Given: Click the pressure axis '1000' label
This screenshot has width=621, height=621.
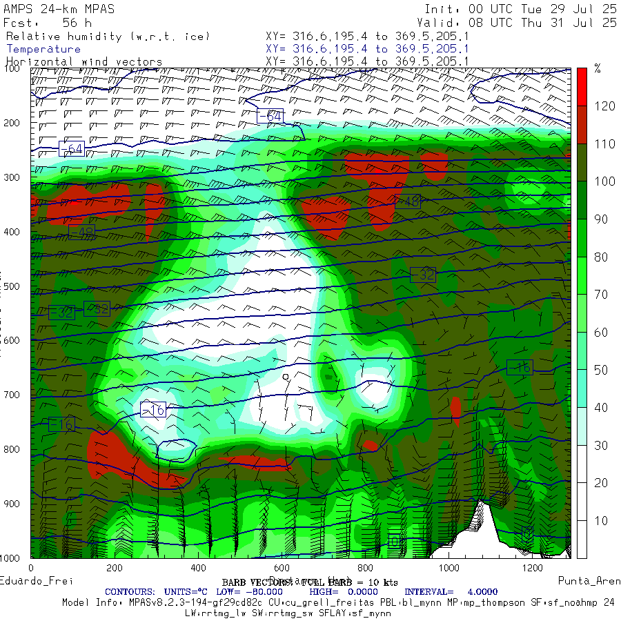Looking at the screenshot, I should tap(10, 558).
